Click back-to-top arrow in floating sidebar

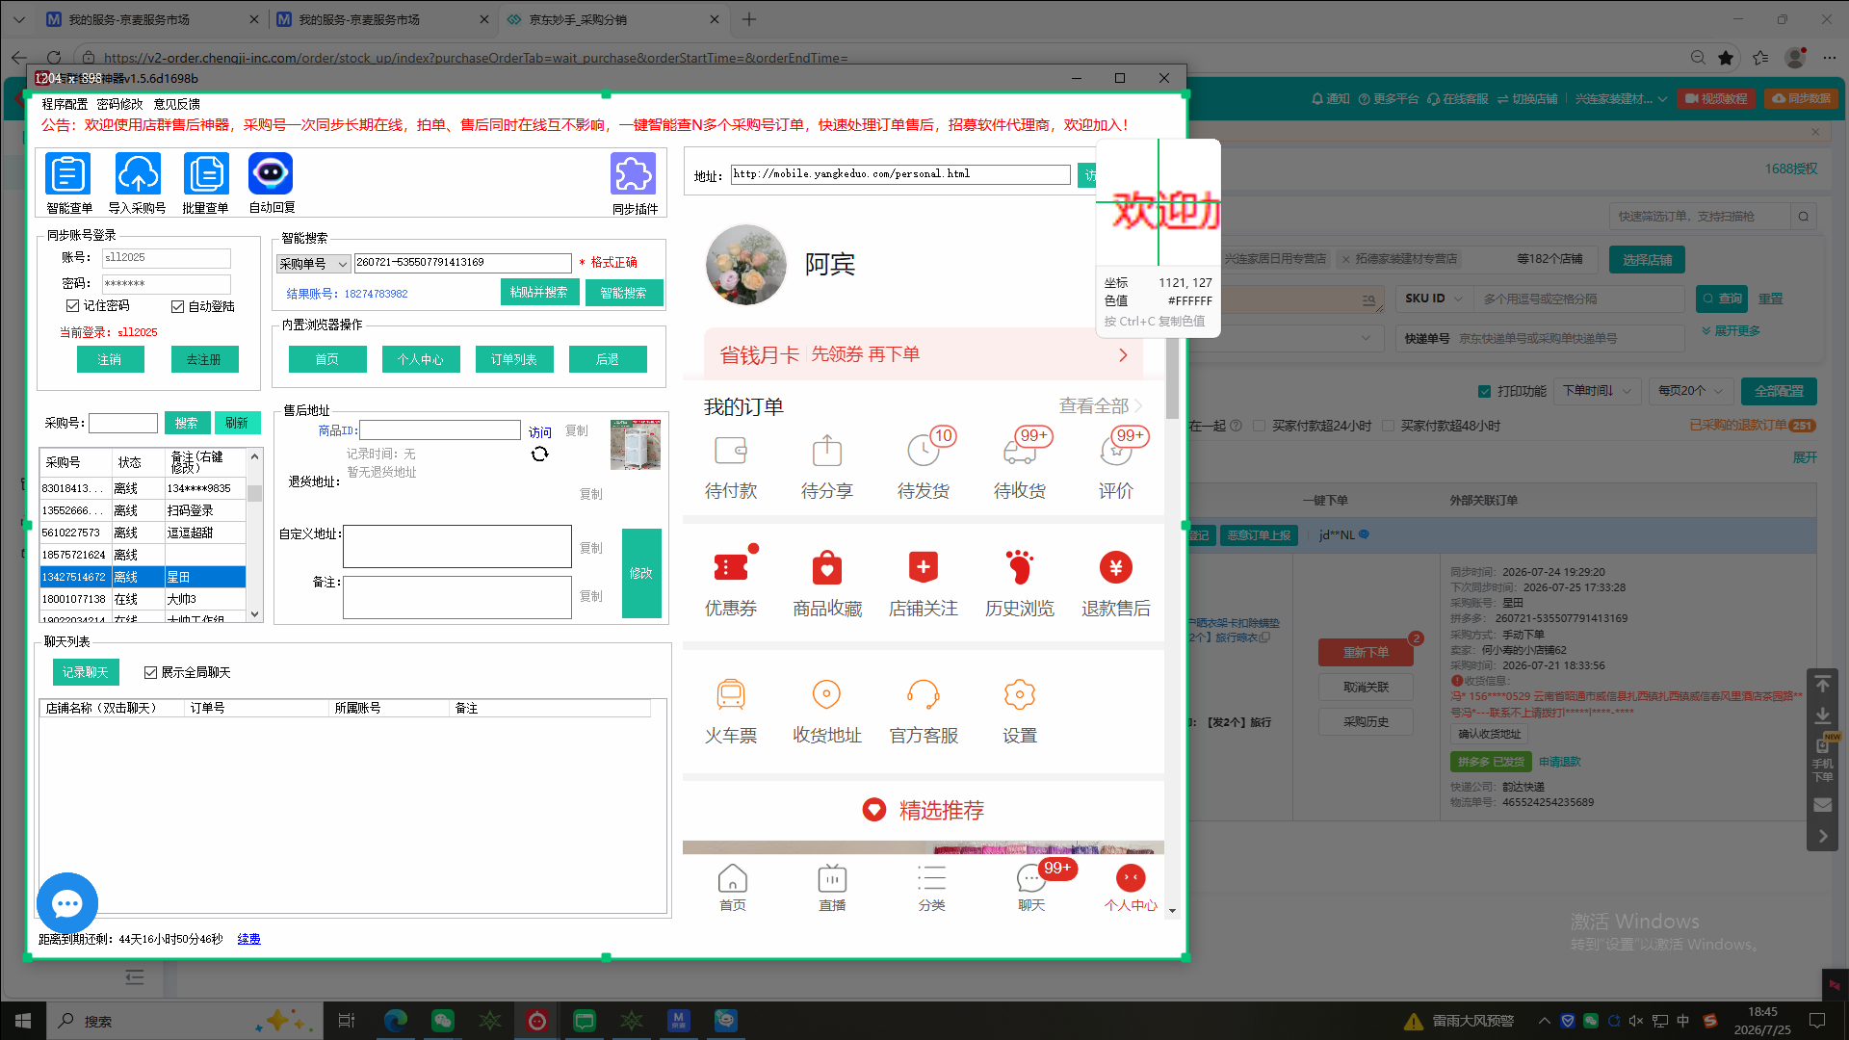coord(1823,684)
